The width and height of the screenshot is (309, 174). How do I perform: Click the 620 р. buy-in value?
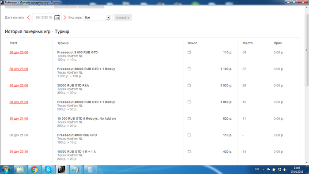pyautogui.click(x=228, y=119)
